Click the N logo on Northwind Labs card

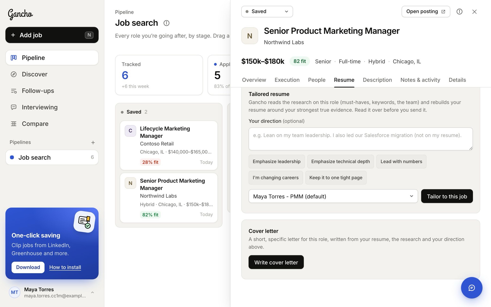click(130, 183)
